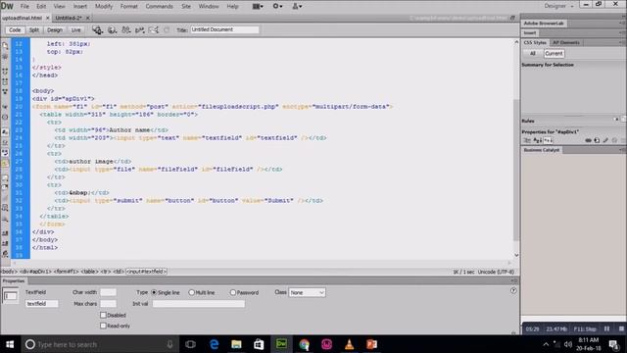The width and height of the screenshot is (627, 353).
Task: Expand the Business Catalyst panel
Action: (542, 150)
